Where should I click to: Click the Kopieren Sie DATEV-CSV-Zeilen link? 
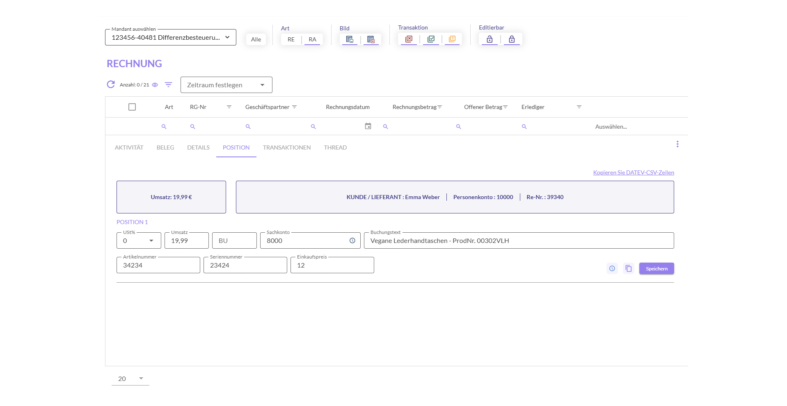coord(633,172)
